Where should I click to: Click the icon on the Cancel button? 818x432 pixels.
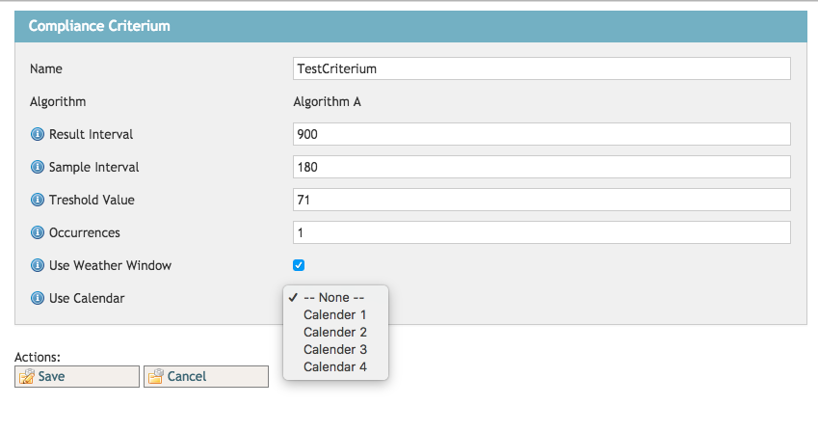tap(155, 376)
